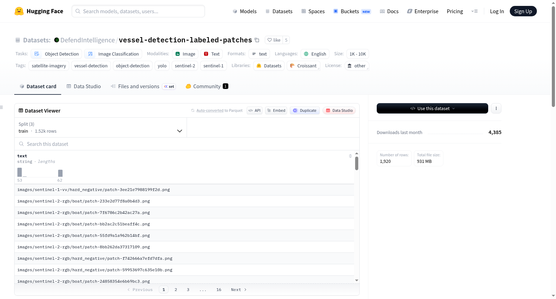Screen dimensions: 556x299
Task: Select row patch-3ee21e7988199f2d.png
Action: click(184, 190)
